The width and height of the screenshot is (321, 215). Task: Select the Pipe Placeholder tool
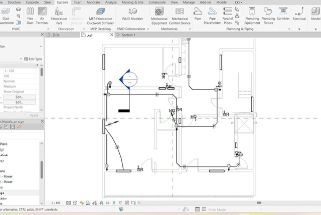click(212, 16)
